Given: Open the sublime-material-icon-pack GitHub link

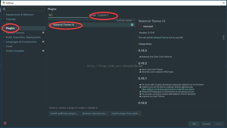Looking at the screenshot, I should click(x=168, y=89).
